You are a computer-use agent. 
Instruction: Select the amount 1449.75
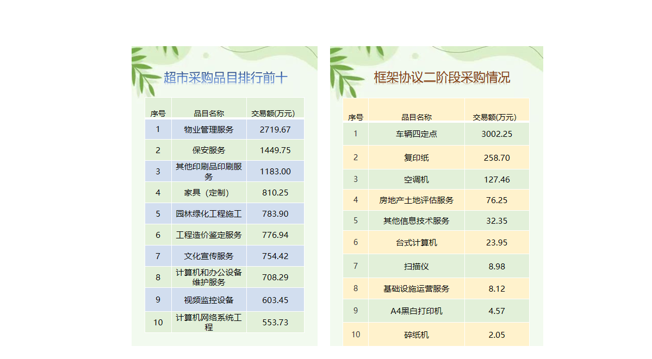coord(275,150)
